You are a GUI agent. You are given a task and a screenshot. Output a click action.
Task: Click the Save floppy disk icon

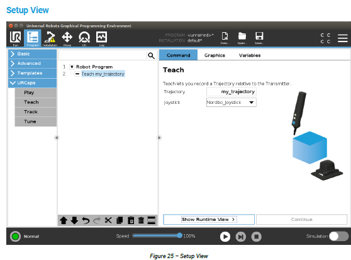[259, 38]
